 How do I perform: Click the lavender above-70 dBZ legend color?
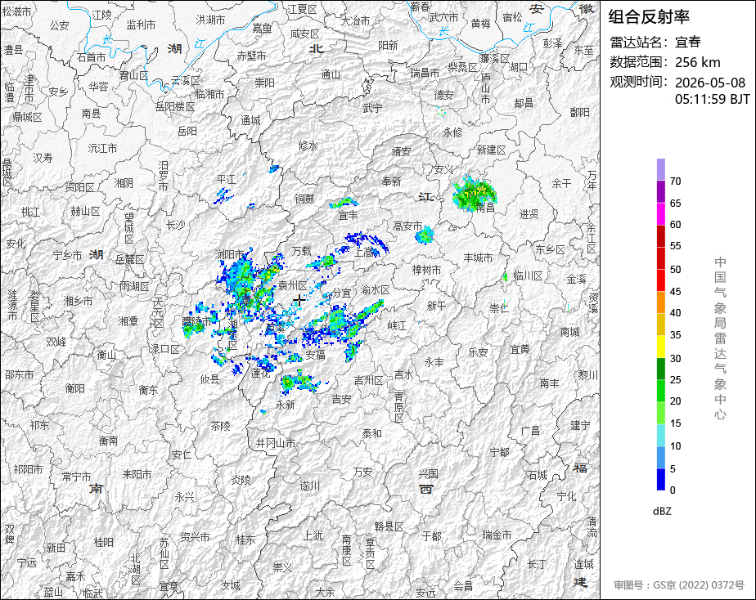tap(660, 169)
